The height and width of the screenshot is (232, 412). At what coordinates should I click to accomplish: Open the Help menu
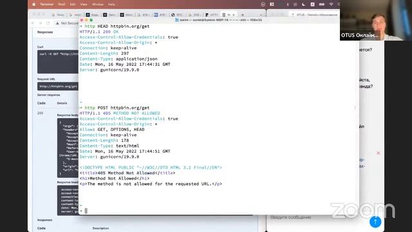coord(111,5)
